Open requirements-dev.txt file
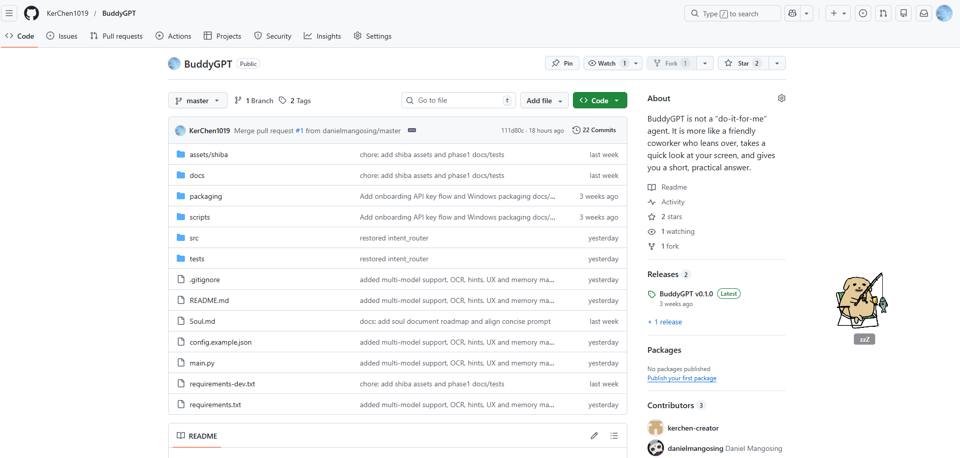This screenshot has height=458, width=960. pyautogui.click(x=222, y=384)
